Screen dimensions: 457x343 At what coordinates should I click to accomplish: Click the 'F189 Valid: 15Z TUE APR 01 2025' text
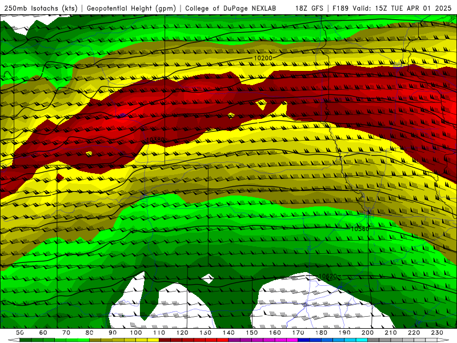pos(392,8)
